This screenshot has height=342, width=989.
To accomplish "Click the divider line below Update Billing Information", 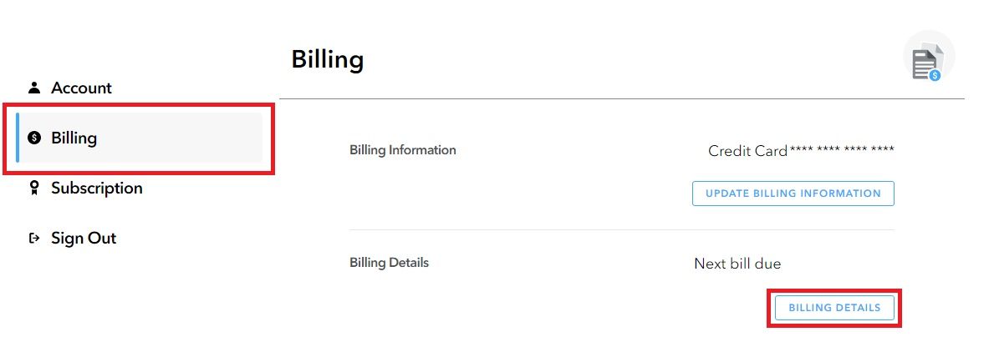I will click(621, 229).
